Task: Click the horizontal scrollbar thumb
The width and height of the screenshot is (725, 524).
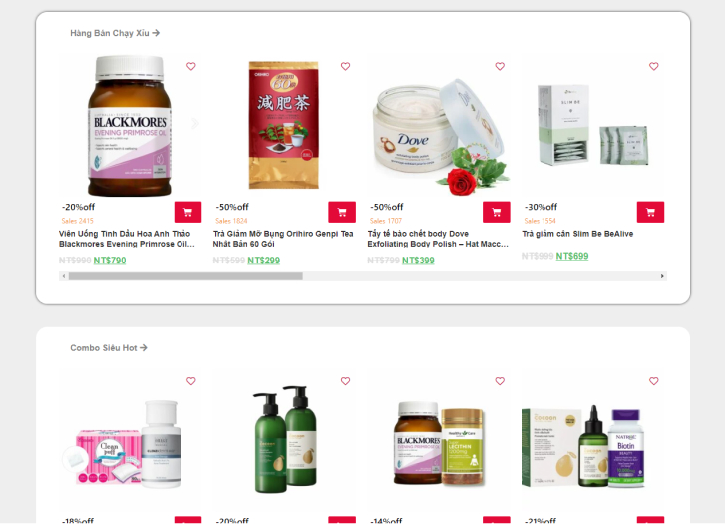Action: (x=185, y=276)
